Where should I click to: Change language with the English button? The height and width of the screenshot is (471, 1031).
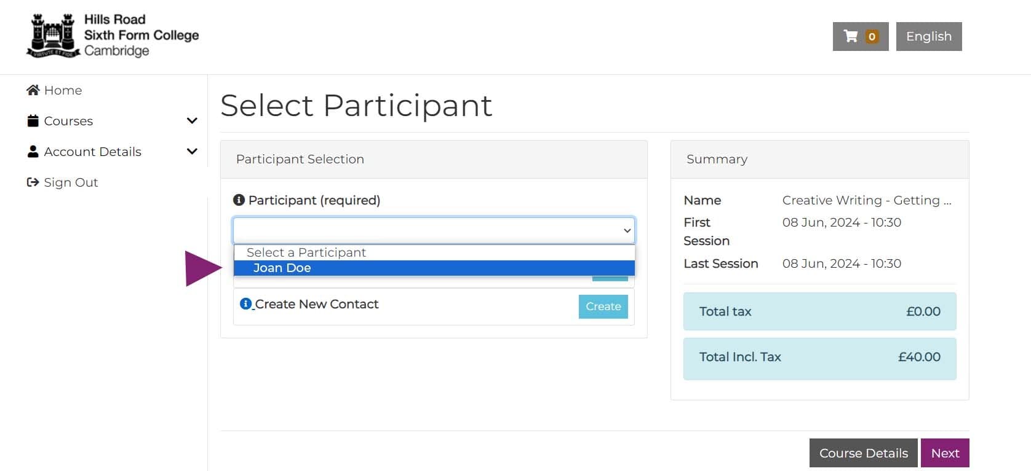tap(929, 36)
